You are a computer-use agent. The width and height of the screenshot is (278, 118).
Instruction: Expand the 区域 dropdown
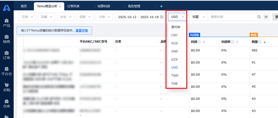27,17
